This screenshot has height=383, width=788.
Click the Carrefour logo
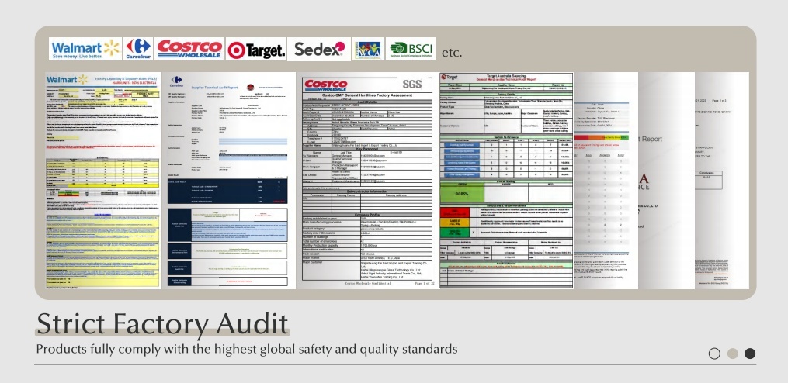(x=138, y=49)
